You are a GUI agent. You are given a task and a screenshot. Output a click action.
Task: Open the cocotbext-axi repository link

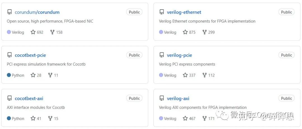[x=29, y=98]
